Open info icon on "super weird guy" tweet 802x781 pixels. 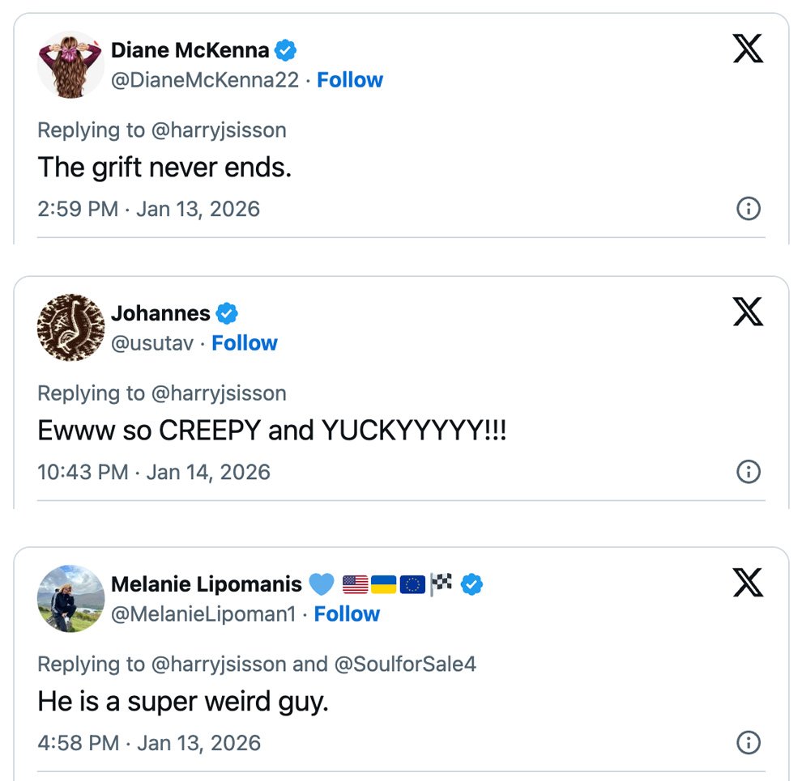click(748, 742)
